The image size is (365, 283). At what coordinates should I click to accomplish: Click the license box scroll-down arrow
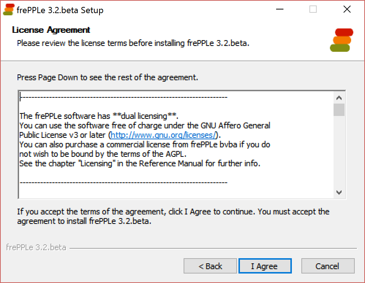coord(339,192)
